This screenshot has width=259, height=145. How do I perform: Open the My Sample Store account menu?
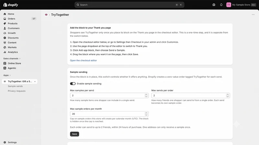(241, 5)
